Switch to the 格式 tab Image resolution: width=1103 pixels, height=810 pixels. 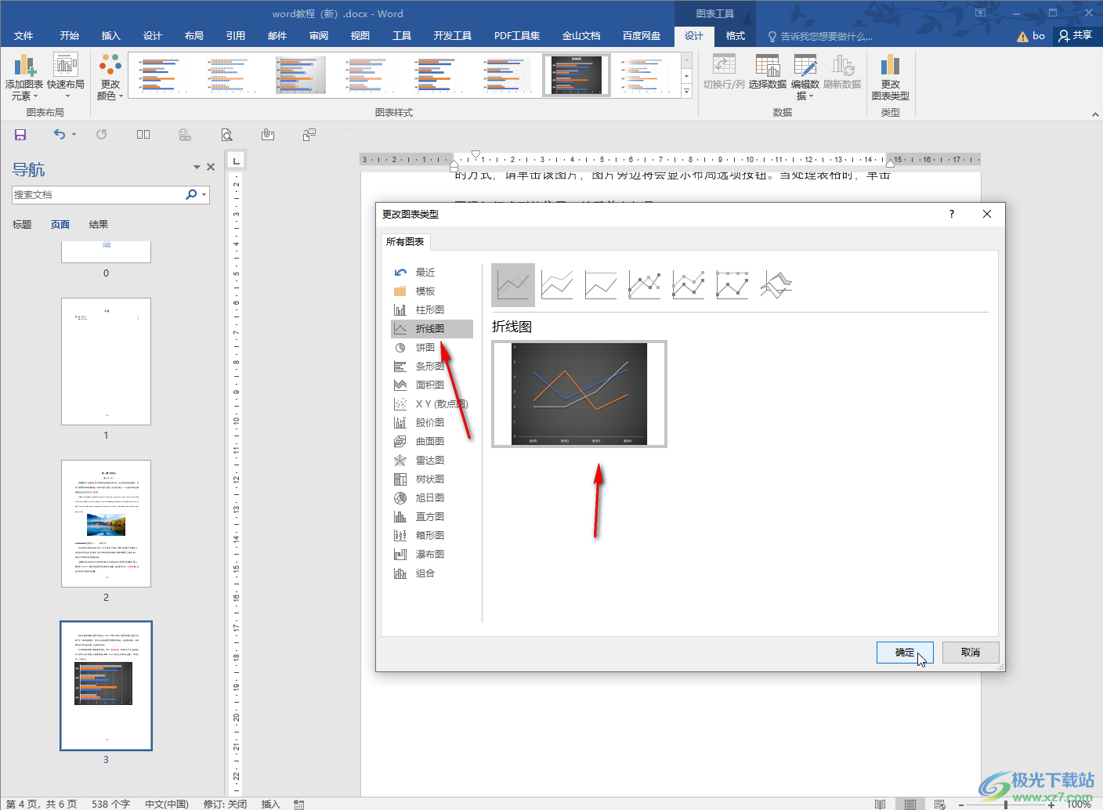pyautogui.click(x=736, y=36)
